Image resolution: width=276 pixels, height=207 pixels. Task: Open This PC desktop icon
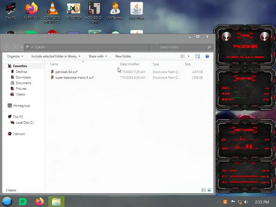point(11,11)
